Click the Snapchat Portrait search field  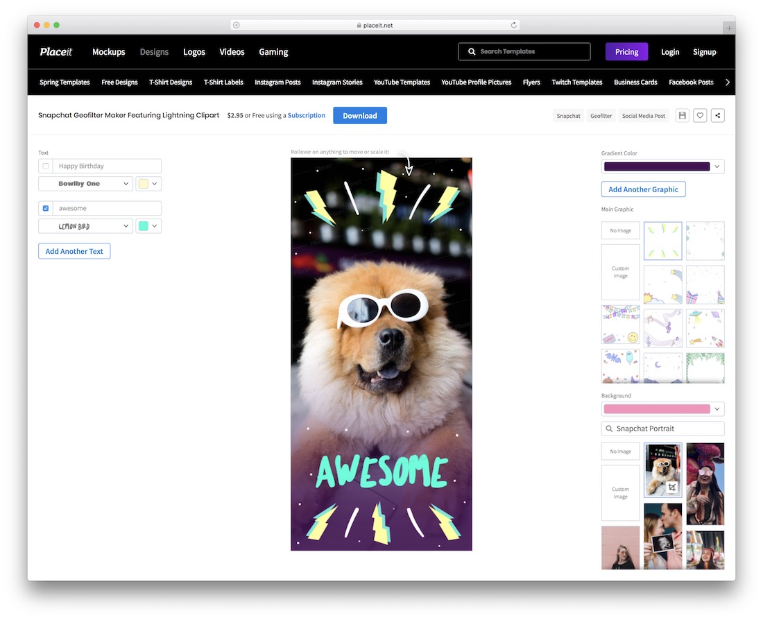pos(662,429)
